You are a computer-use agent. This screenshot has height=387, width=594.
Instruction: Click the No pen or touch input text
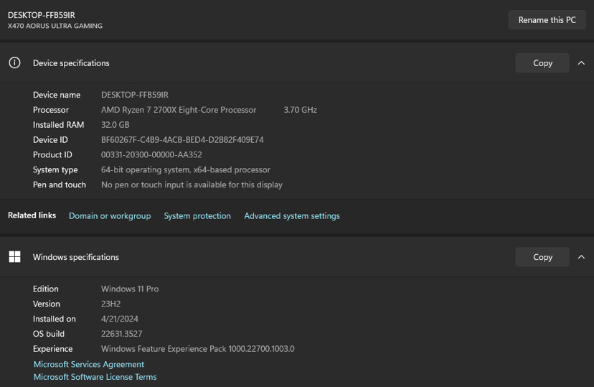point(192,185)
